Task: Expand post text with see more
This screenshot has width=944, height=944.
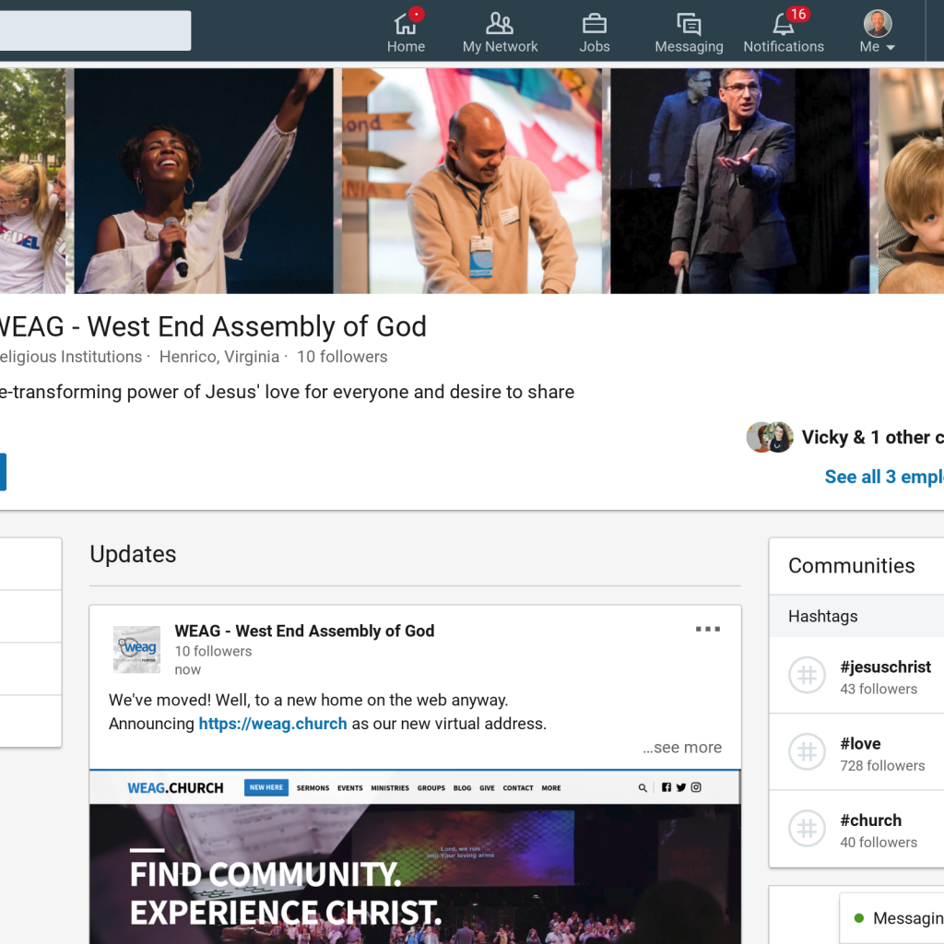Action: coord(682,748)
